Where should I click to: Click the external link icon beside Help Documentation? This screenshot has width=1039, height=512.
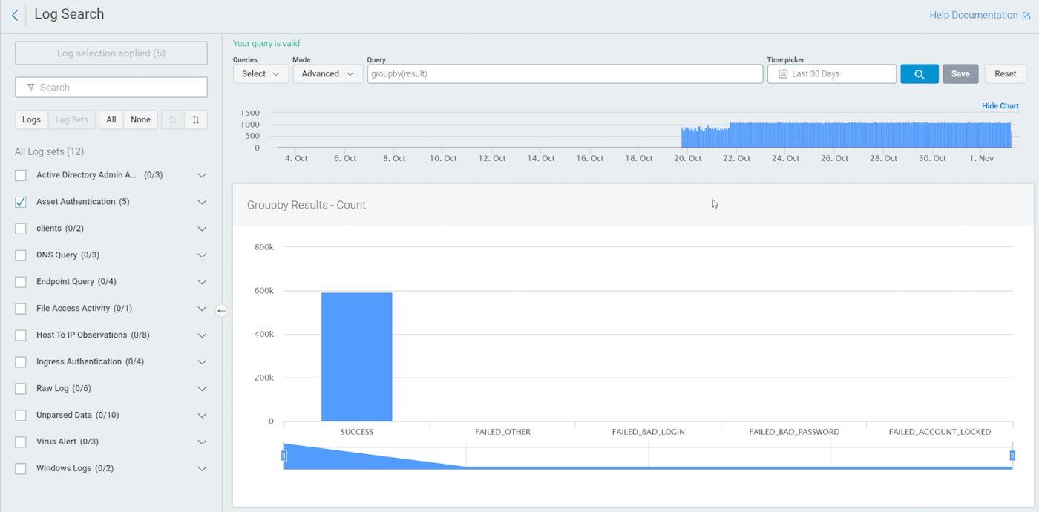coord(1026,16)
